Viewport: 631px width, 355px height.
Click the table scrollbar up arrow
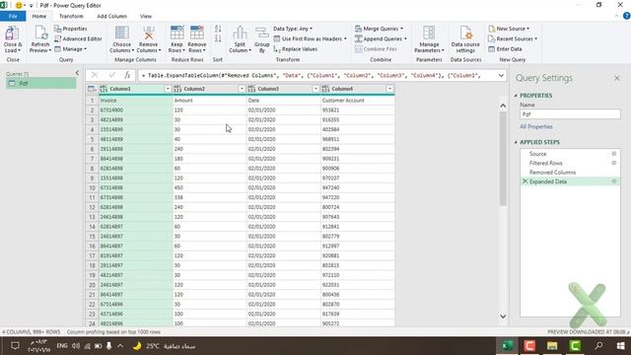tap(503, 106)
